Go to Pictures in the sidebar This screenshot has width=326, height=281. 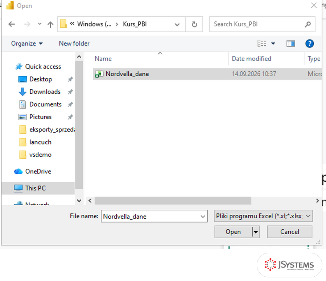pyautogui.click(x=40, y=117)
